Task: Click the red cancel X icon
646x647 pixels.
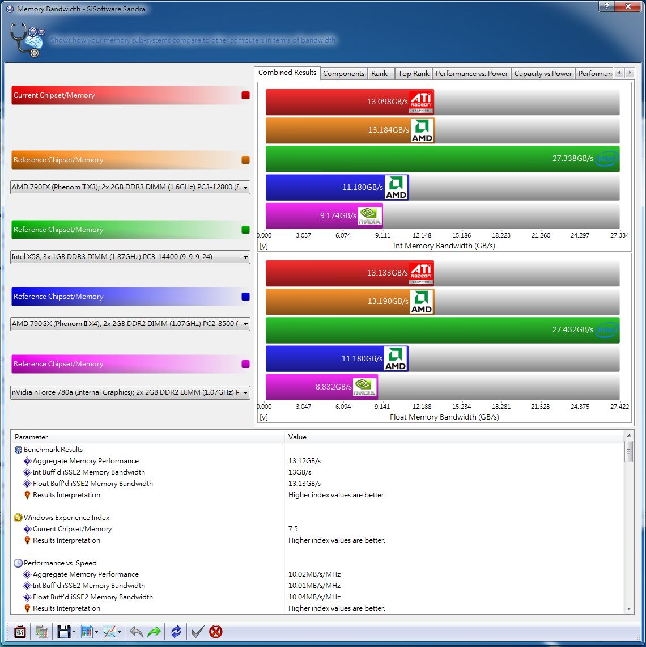Action: click(x=216, y=631)
